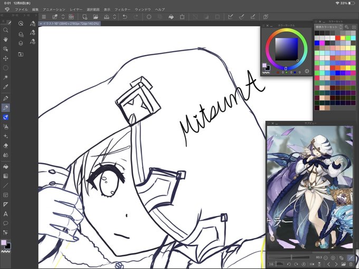Select the Eraser tool
Viewport: 359px width, 269px height.
pos(5,146)
